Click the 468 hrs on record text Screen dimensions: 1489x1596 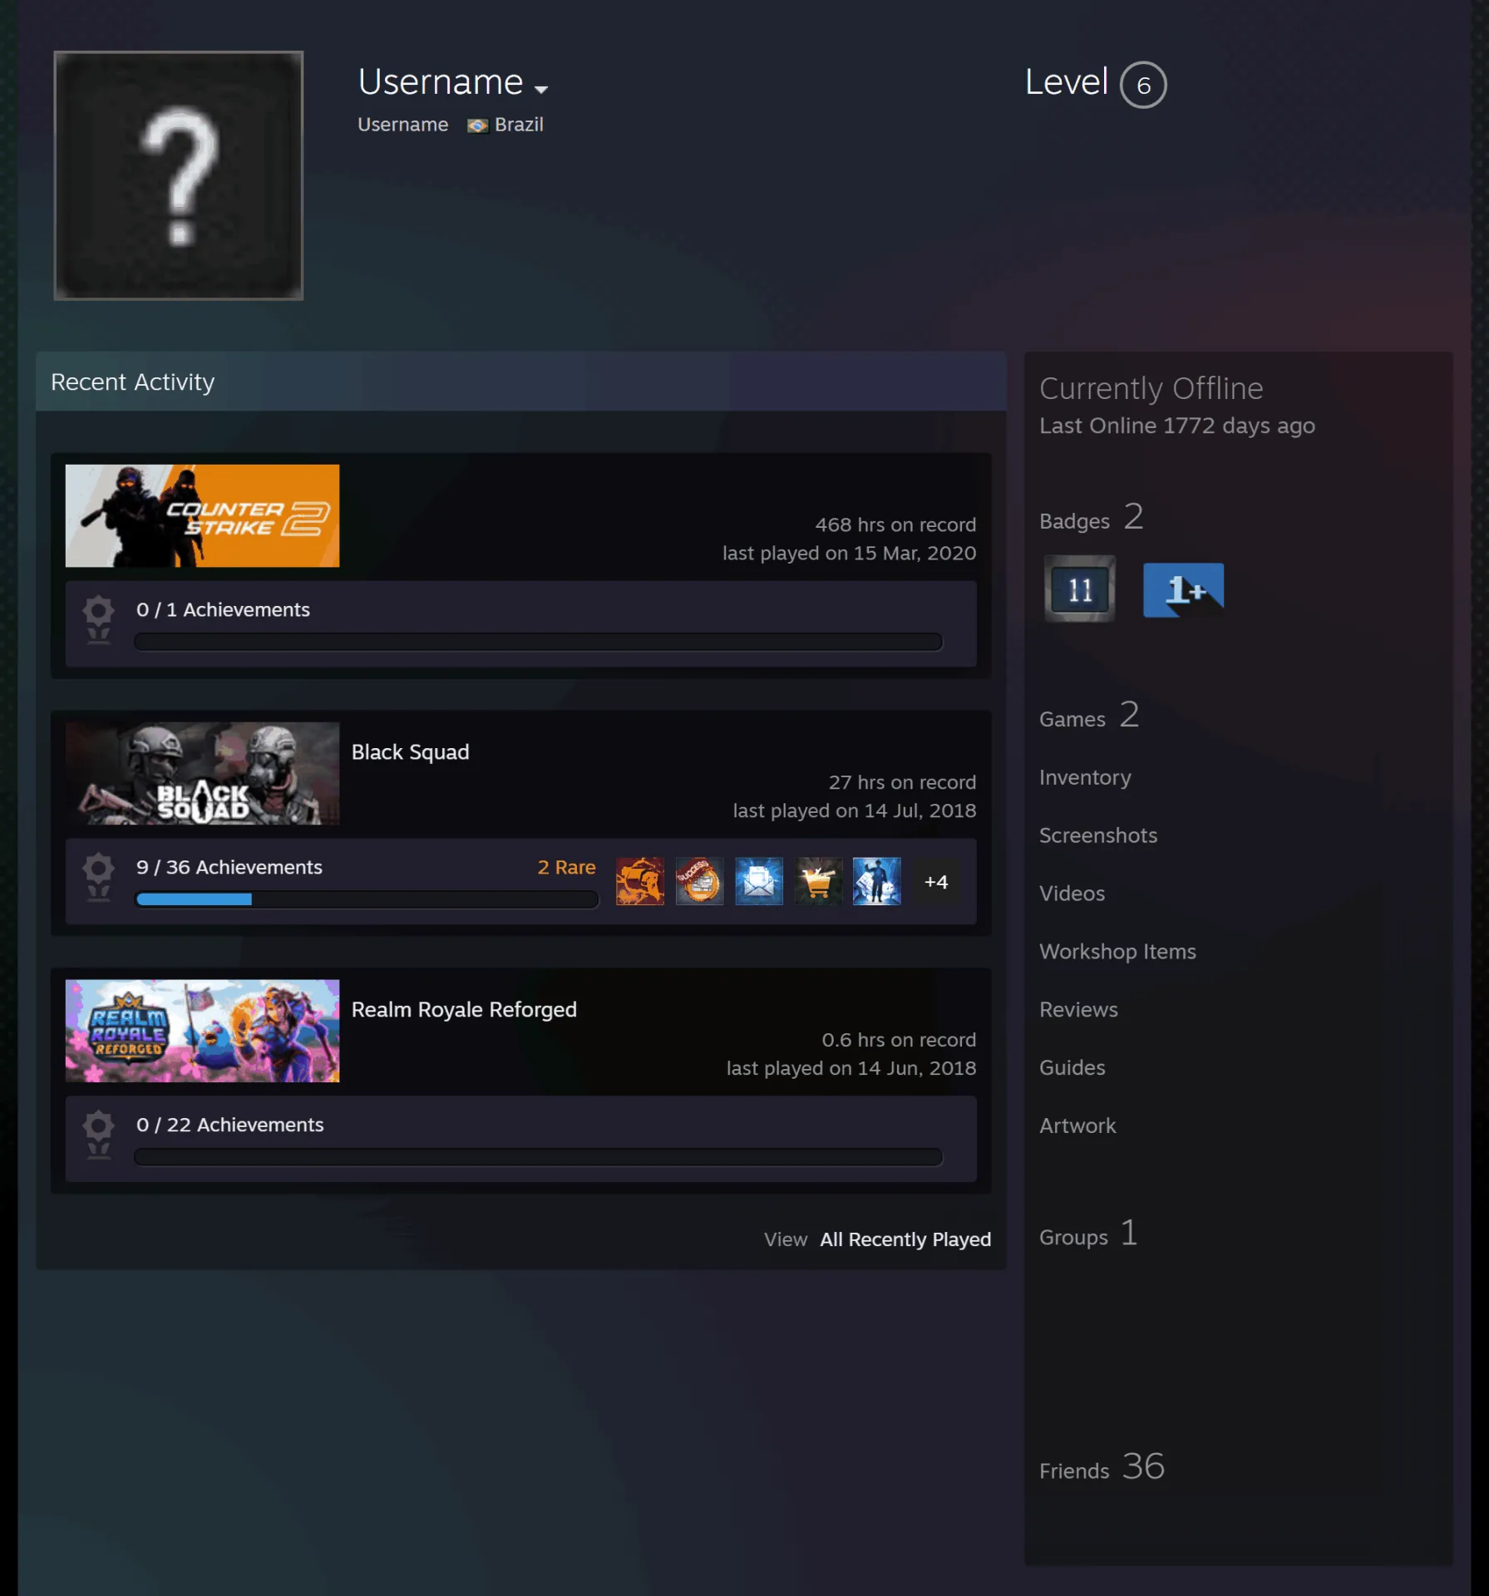point(895,525)
